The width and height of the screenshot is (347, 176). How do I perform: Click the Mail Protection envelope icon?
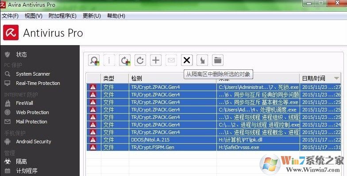[7, 122]
